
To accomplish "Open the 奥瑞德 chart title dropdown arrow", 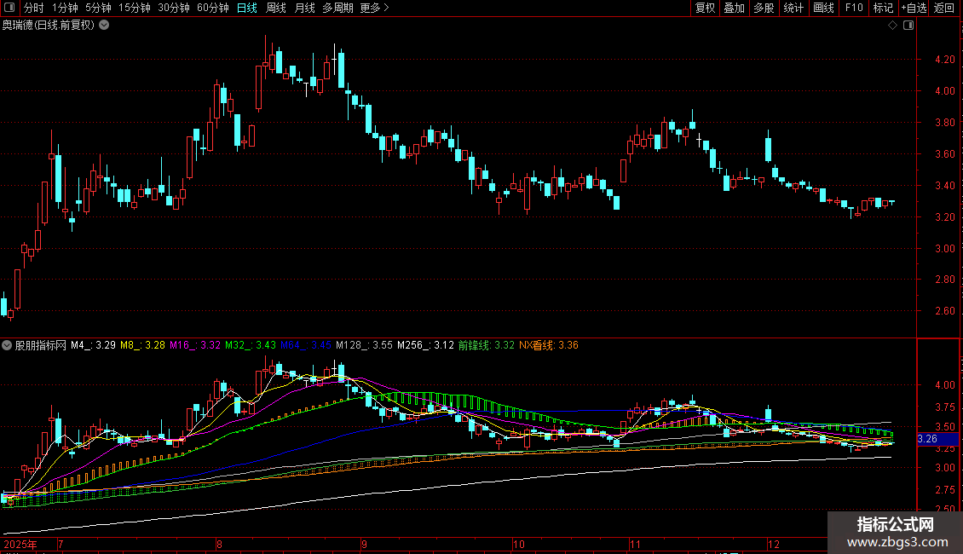I will tap(105, 26).
